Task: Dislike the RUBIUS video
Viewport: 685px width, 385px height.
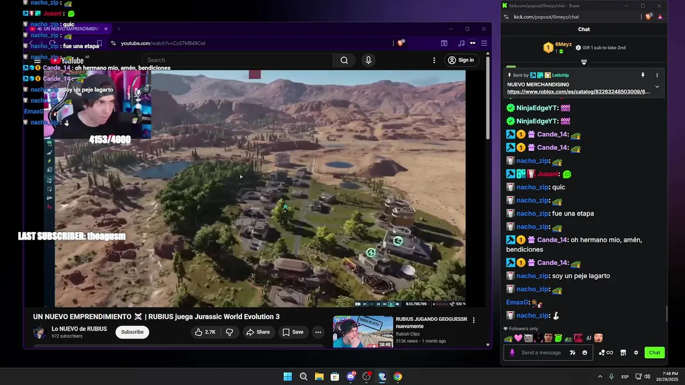Action: coord(230,332)
